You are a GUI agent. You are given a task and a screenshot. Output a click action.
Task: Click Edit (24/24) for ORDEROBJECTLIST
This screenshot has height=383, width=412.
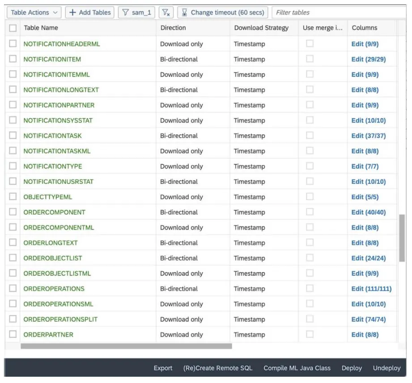(x=368, y=258)
